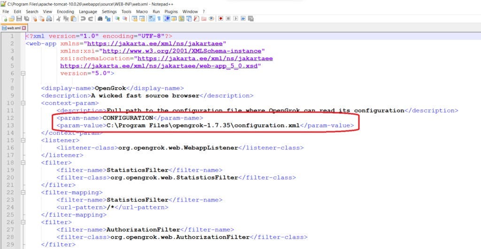
Task: Click the Paste clipboard icon
Action: pyautogui.click(x=73, y=19)
